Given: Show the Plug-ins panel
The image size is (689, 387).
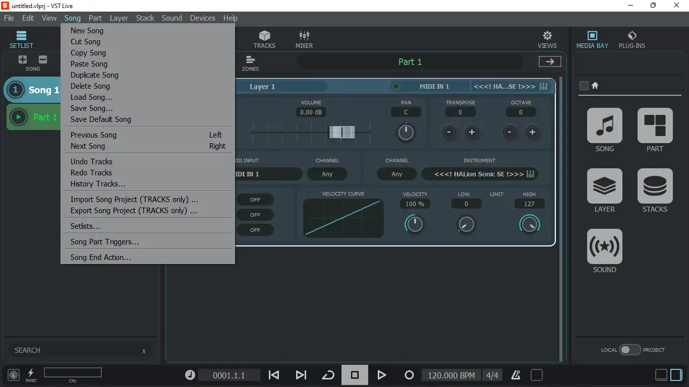Looking at the screenshot, I should point(632,39).
